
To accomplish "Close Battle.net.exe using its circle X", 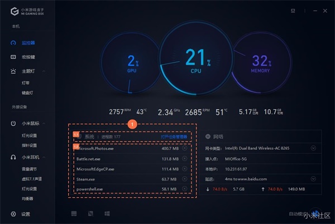I will (184, 158).
